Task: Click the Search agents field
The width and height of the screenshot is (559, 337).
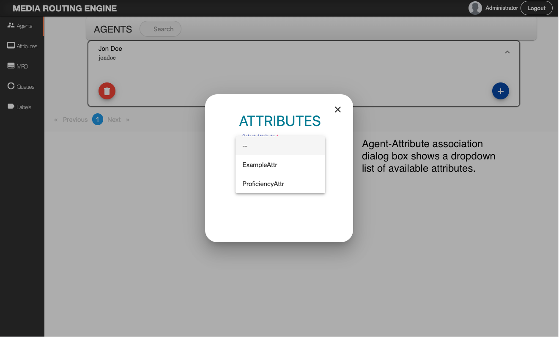Action: click(x=163, y=29)
